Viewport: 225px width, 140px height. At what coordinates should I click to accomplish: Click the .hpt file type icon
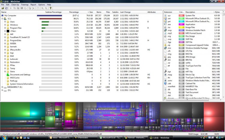pos(165,72)
